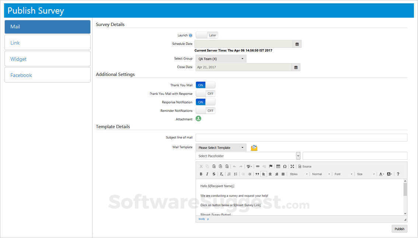
Task: Open Please Select Template dropdown
Action: click(x=221, y=148)
